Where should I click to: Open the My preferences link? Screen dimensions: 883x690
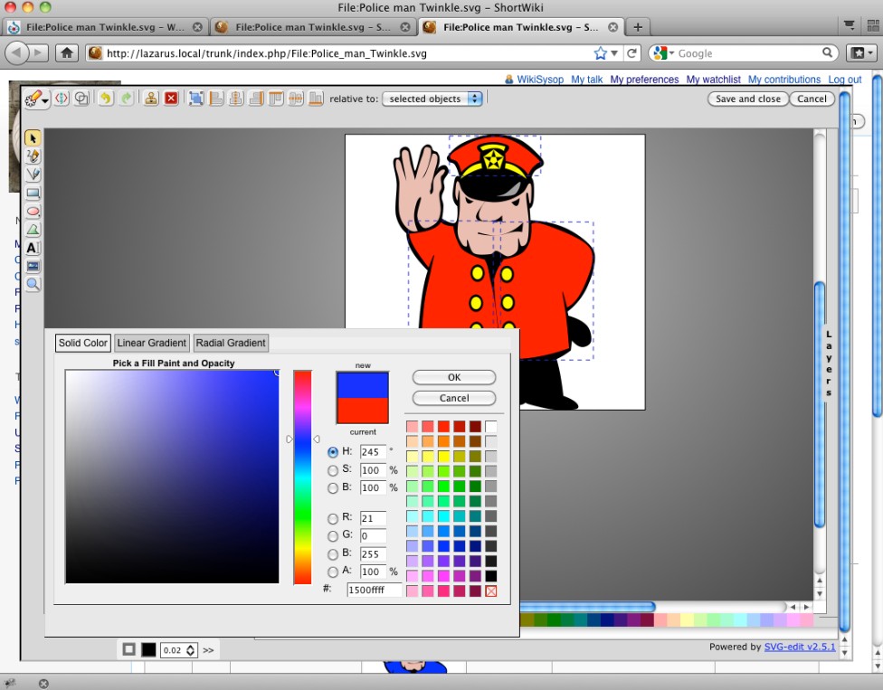[x=644, y=80]
